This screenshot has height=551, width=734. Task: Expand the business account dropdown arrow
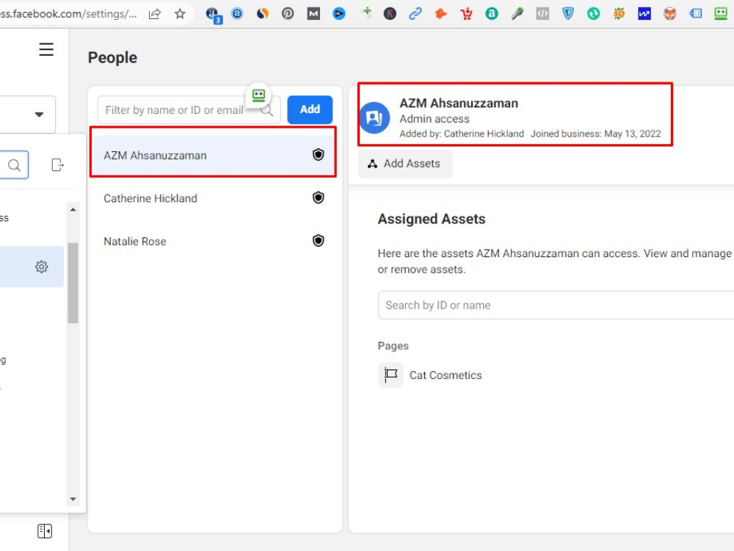[x=40, y=115]
